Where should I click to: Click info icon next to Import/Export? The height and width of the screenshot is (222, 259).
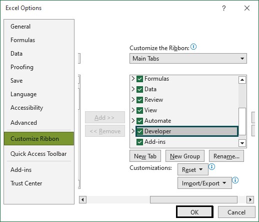(235, 180)
